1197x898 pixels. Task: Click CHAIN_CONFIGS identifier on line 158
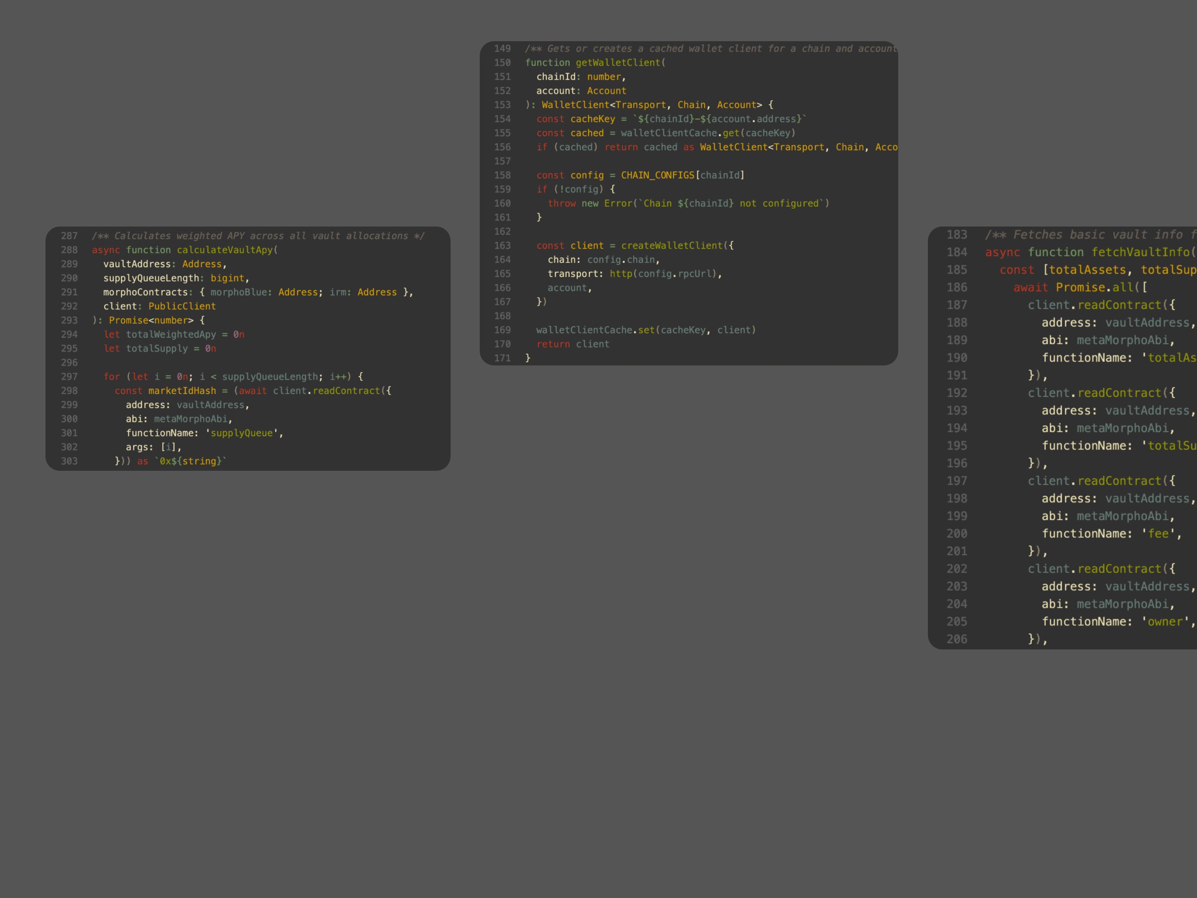[657, 175]
